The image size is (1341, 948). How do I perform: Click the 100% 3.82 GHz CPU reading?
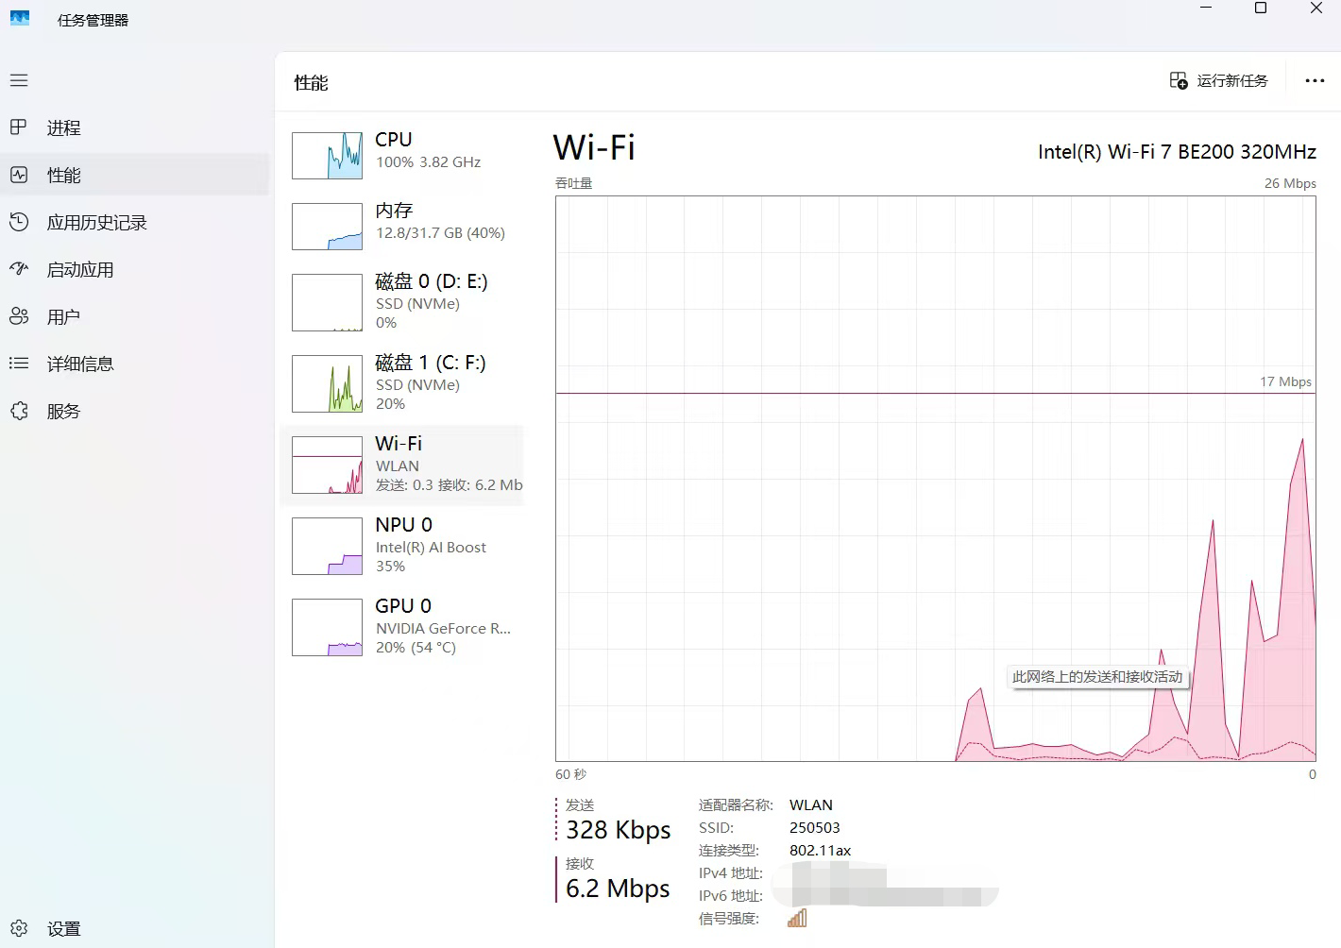click(429, 162)
